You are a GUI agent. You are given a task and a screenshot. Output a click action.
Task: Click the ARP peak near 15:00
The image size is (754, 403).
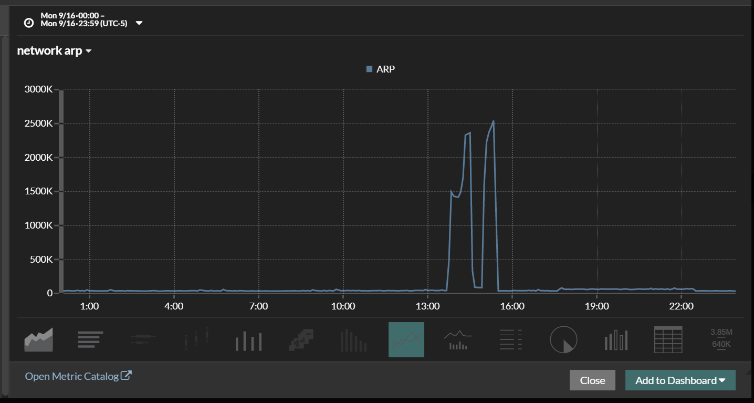click(x=493, y=121)
